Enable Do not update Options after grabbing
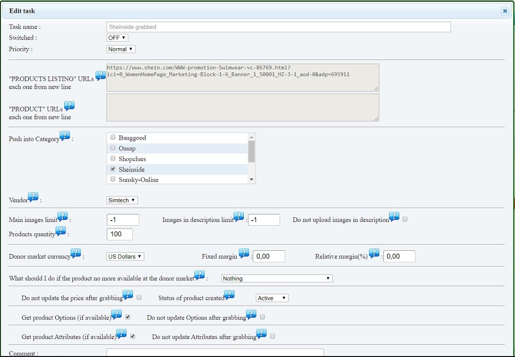Screen dimensions: 515x357 (262, 317)
